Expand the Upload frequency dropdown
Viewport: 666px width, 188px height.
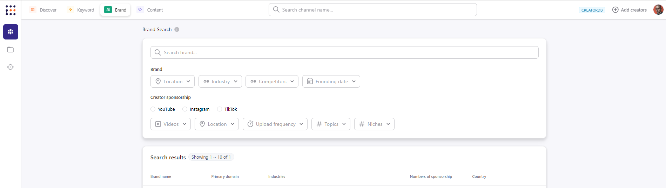point(275,124)
